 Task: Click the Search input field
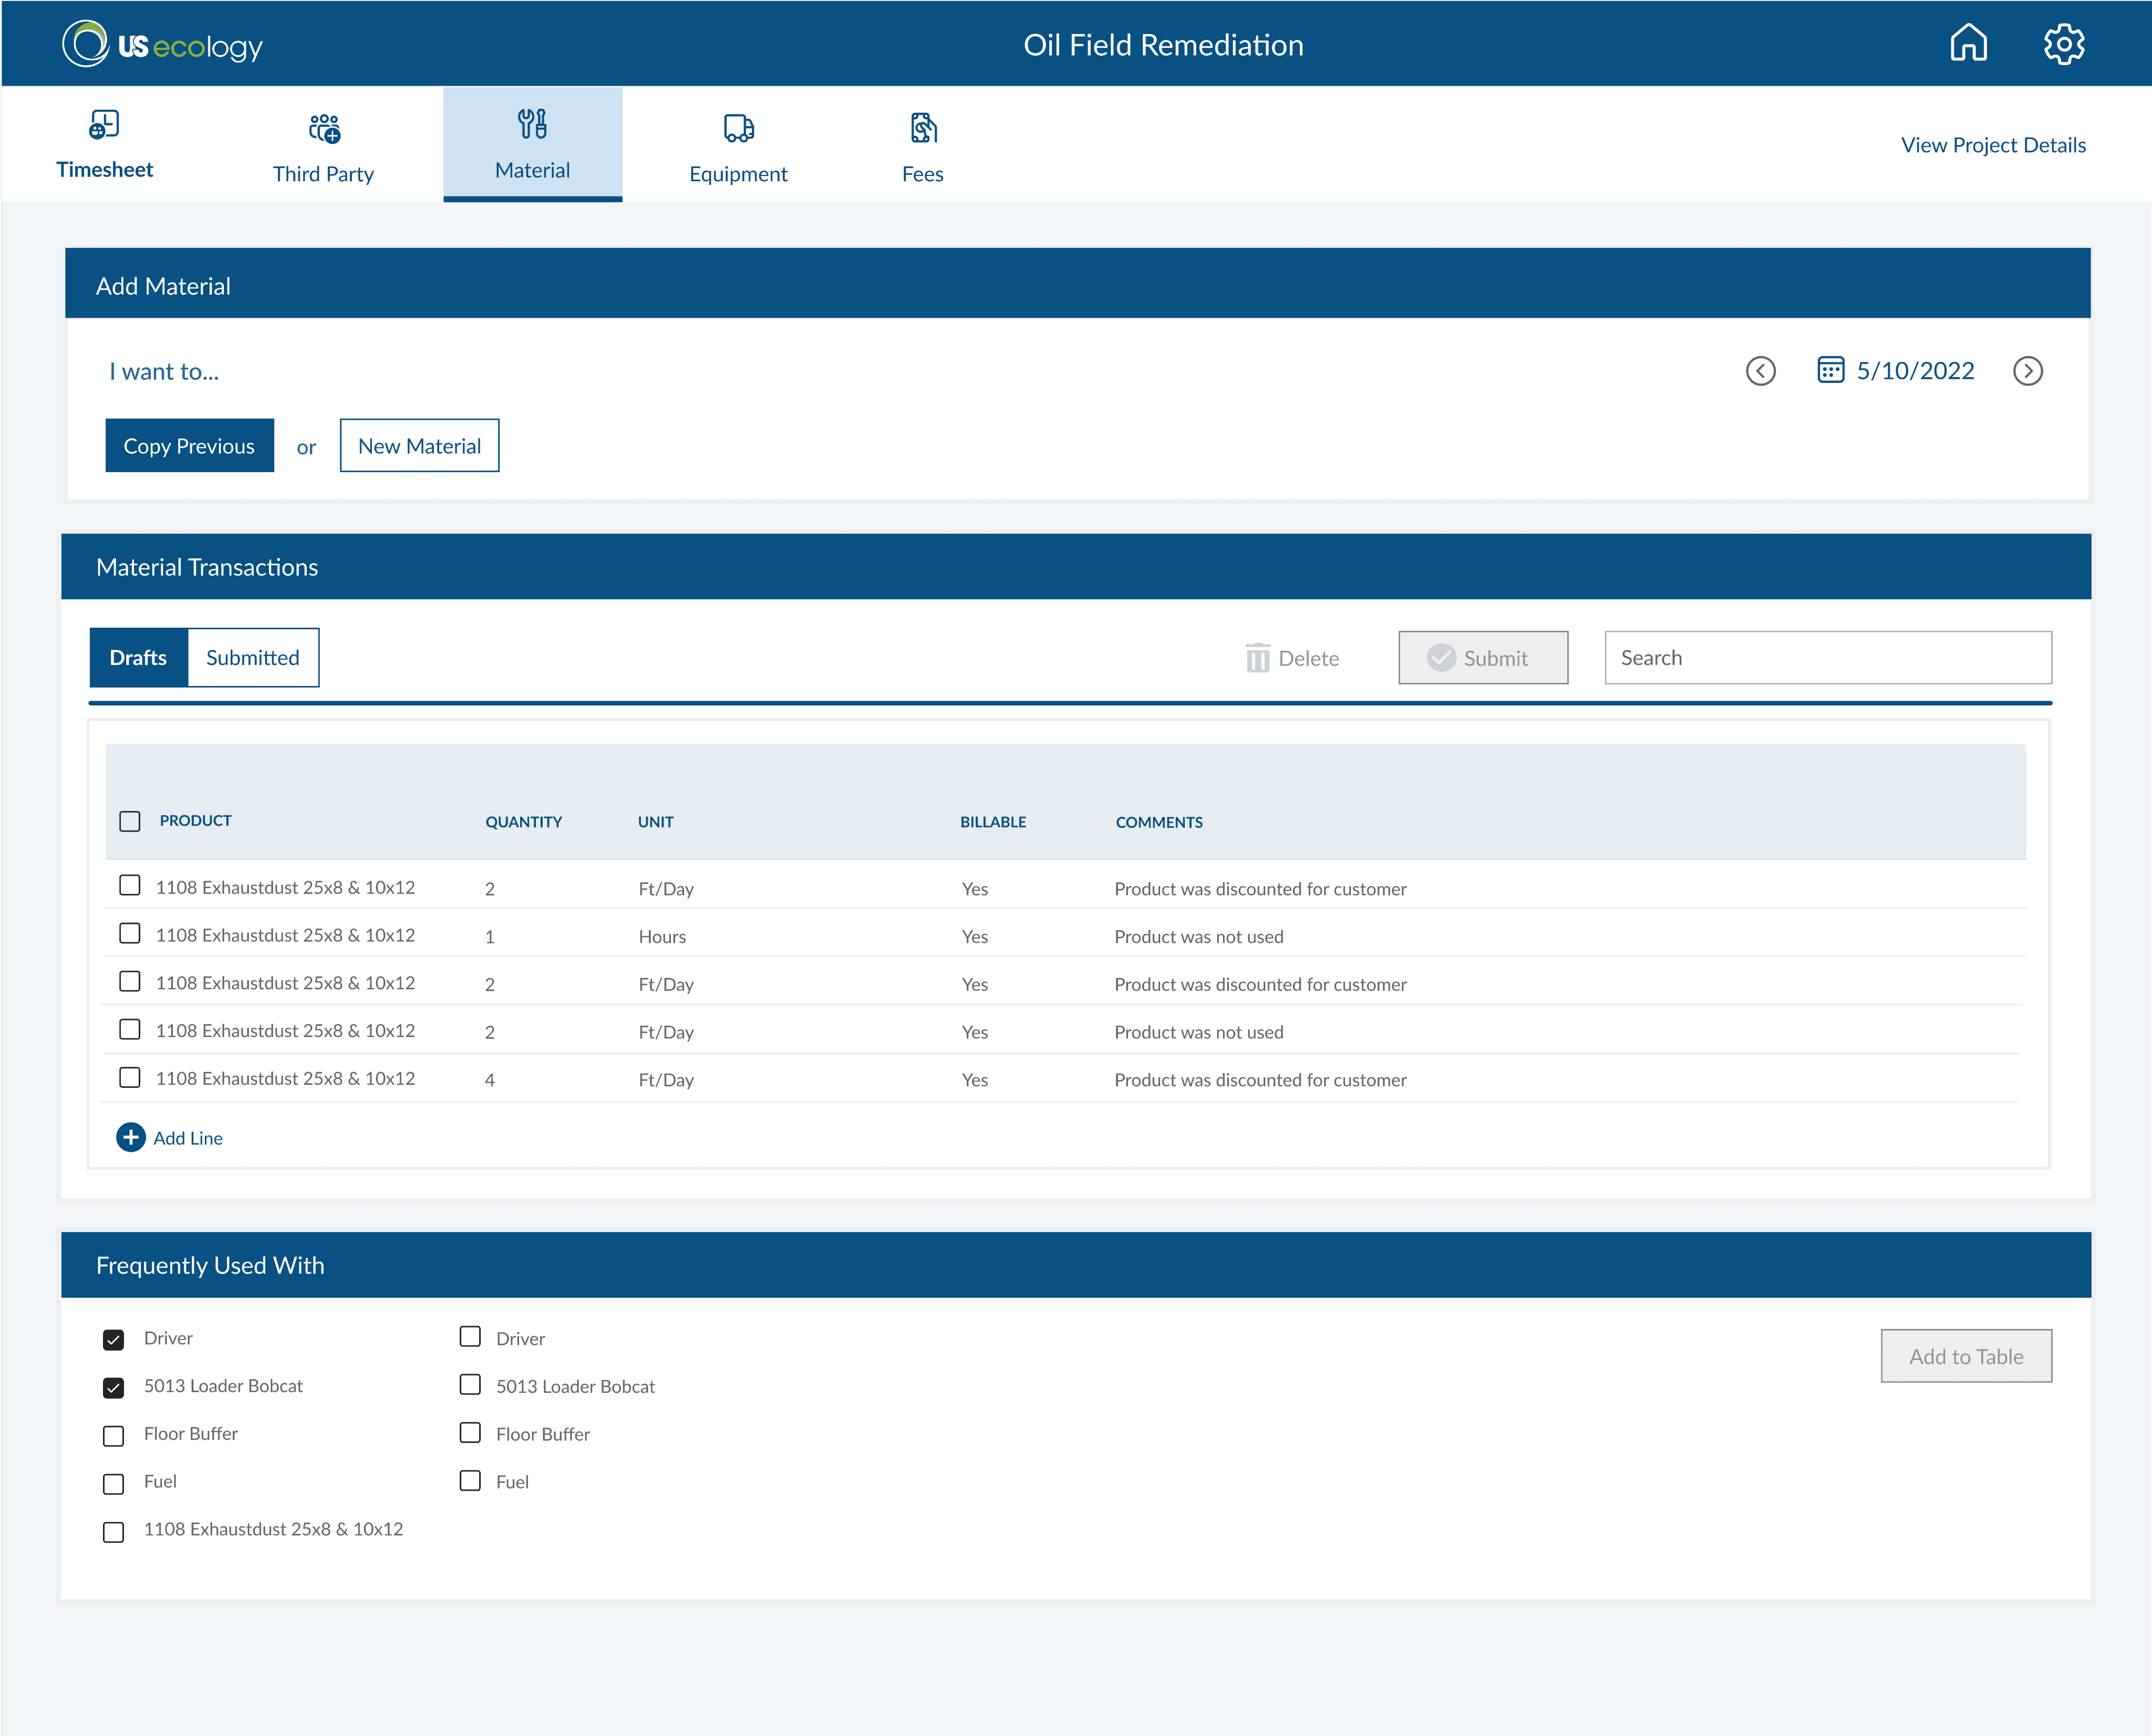click(1827, 658)
